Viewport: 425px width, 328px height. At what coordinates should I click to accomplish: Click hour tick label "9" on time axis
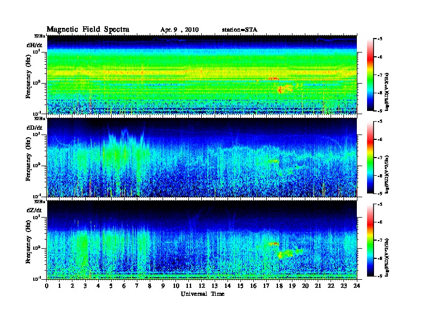[163, 286]
